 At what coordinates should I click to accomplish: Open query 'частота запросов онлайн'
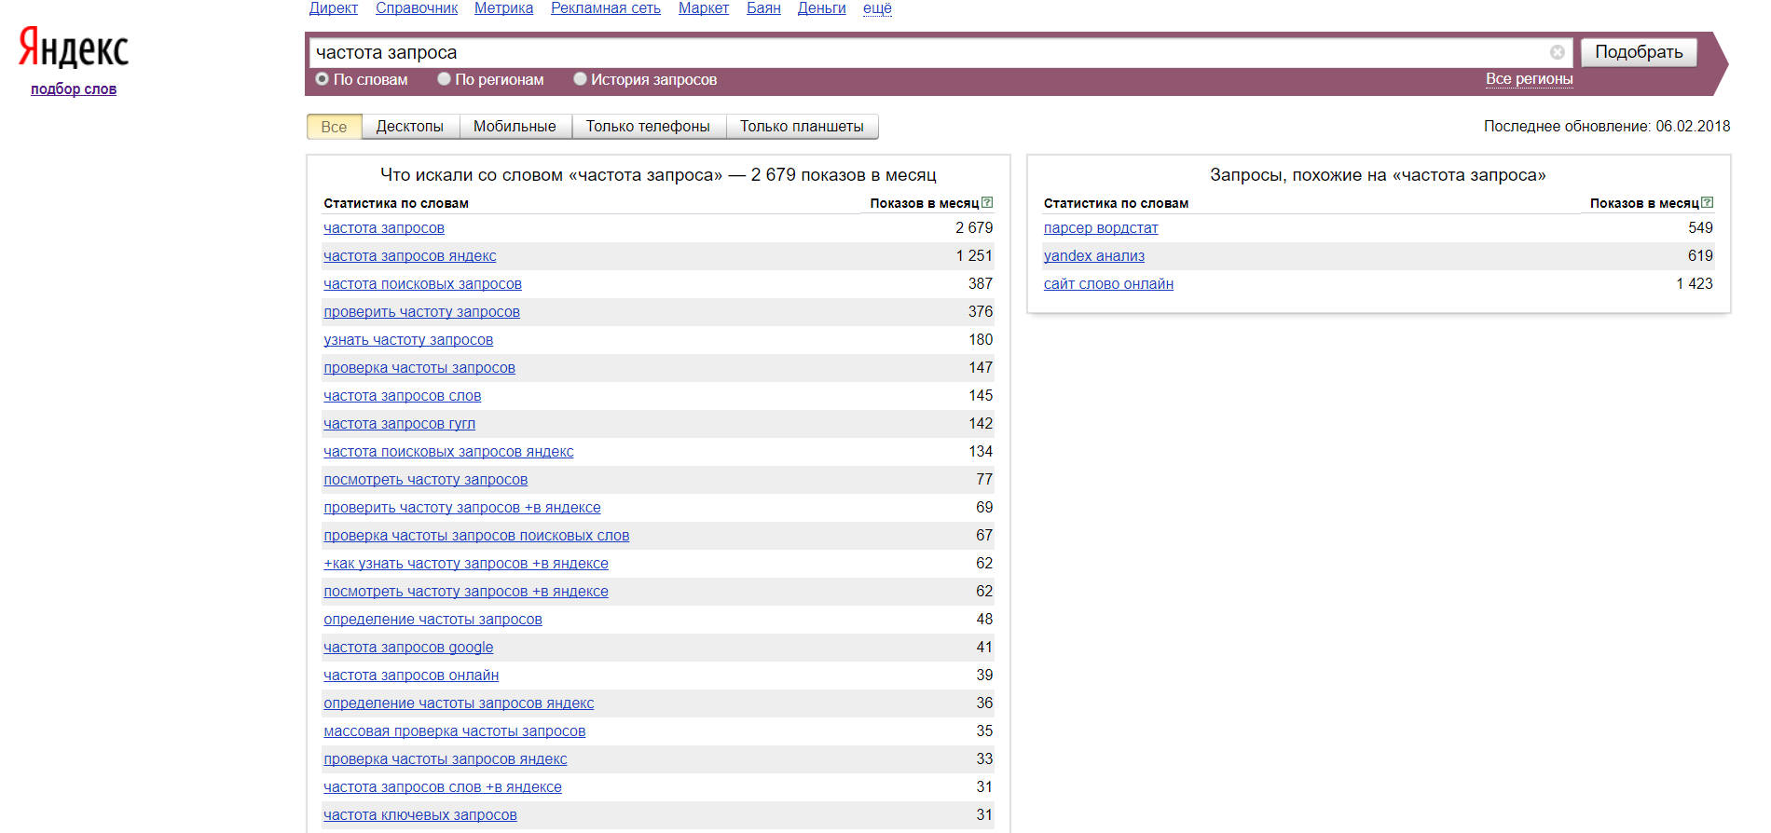click(411, 676)
